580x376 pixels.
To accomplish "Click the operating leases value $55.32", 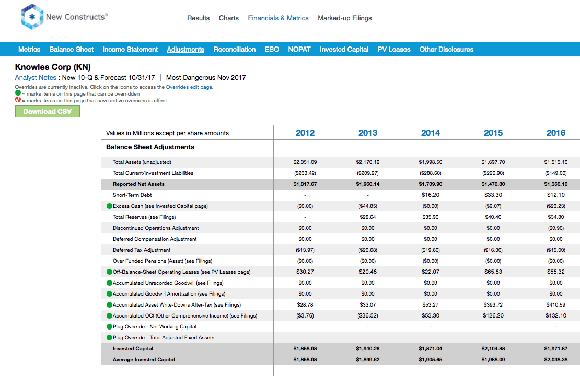I will click(x=556, y=272).
